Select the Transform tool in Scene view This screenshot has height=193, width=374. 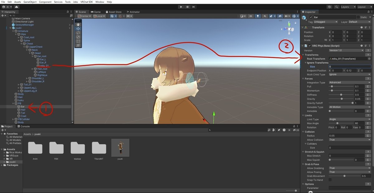tap(78, 45)
